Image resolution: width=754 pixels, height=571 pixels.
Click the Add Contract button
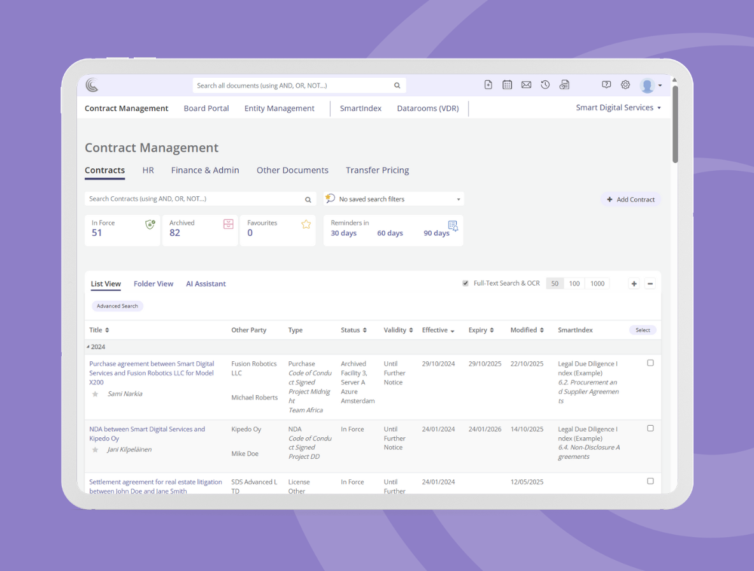tap(630, 199)
